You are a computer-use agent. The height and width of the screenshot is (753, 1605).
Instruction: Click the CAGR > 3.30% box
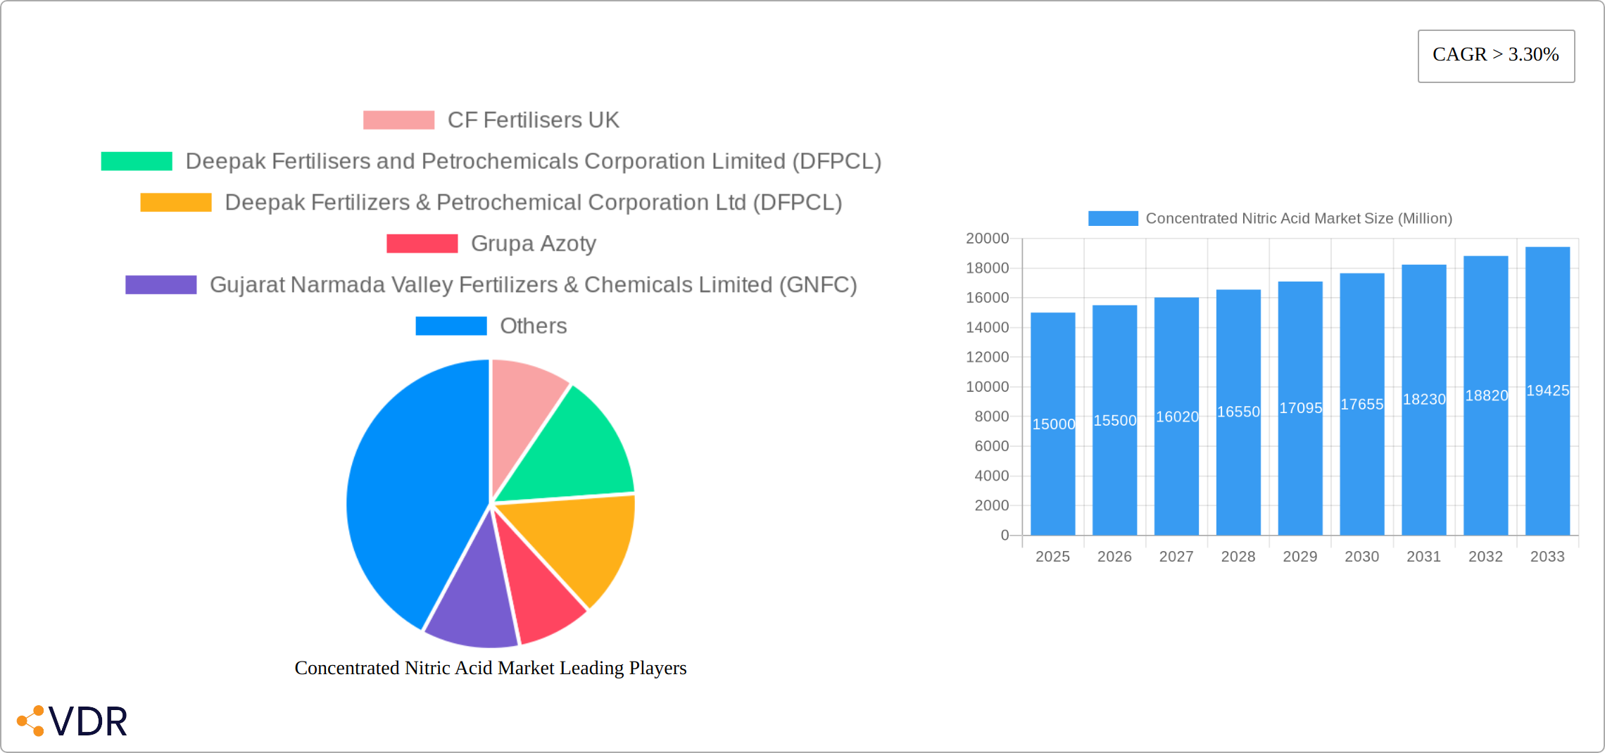tap(1496, 56)
